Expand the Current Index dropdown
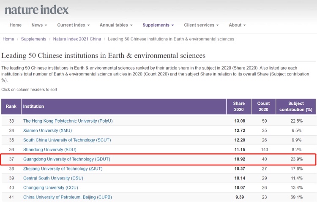Image resolution: width=317 pixels, height=203 pixels. coord(73,25)
